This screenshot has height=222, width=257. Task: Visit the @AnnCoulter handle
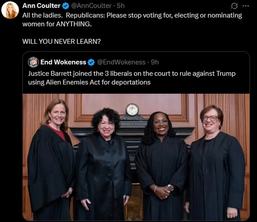coord(91,6)
